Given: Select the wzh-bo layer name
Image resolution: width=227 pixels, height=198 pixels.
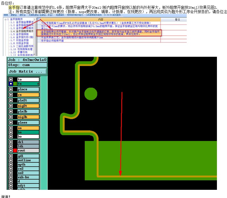Looking at the screenshot, I should pos(28,177).
